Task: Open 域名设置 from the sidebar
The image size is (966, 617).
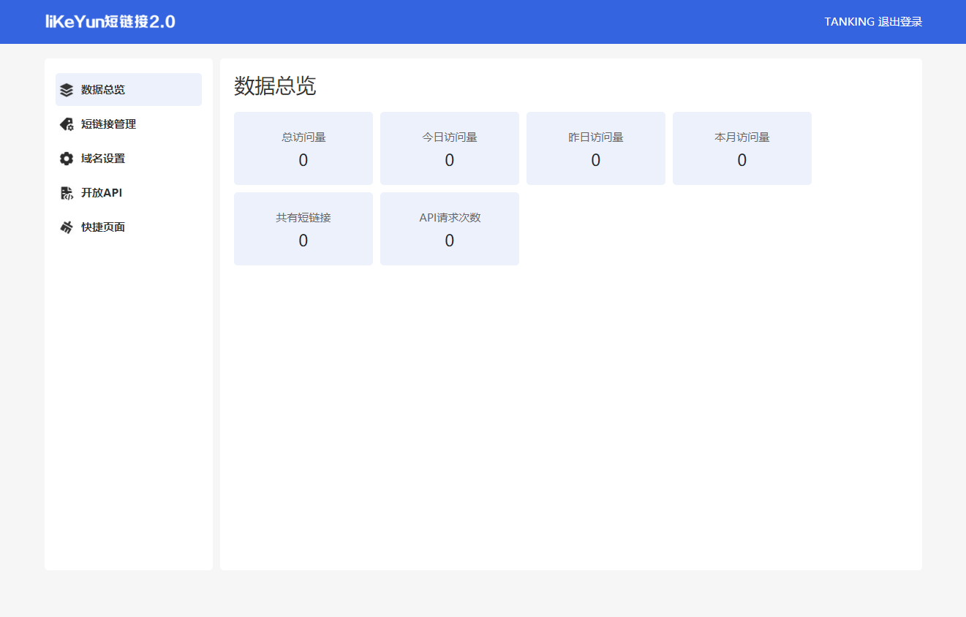Action: tap(129, 159)
